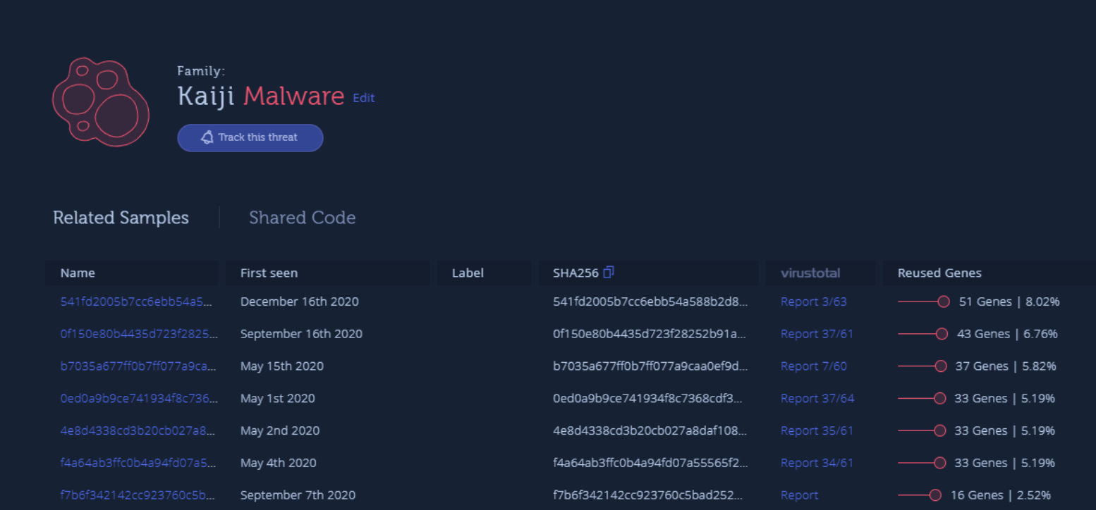Select the hash f4a64ab3ffc0b4a94fd07a55565f2...
The width and height of the screenshot is (1096, 510).
650,464
